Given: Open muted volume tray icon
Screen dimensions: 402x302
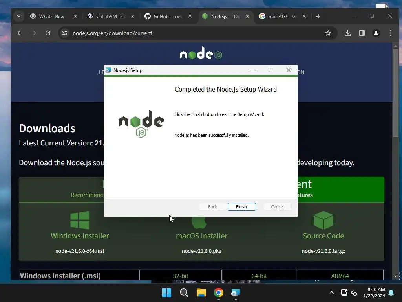Looking at the screenshot, I should [354, 293].
